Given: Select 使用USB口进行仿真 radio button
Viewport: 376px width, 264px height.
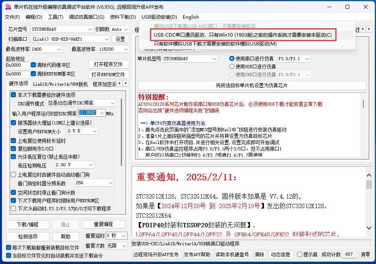Looking at the screenshot, I should pyautogui.click(x=232, y=67).
